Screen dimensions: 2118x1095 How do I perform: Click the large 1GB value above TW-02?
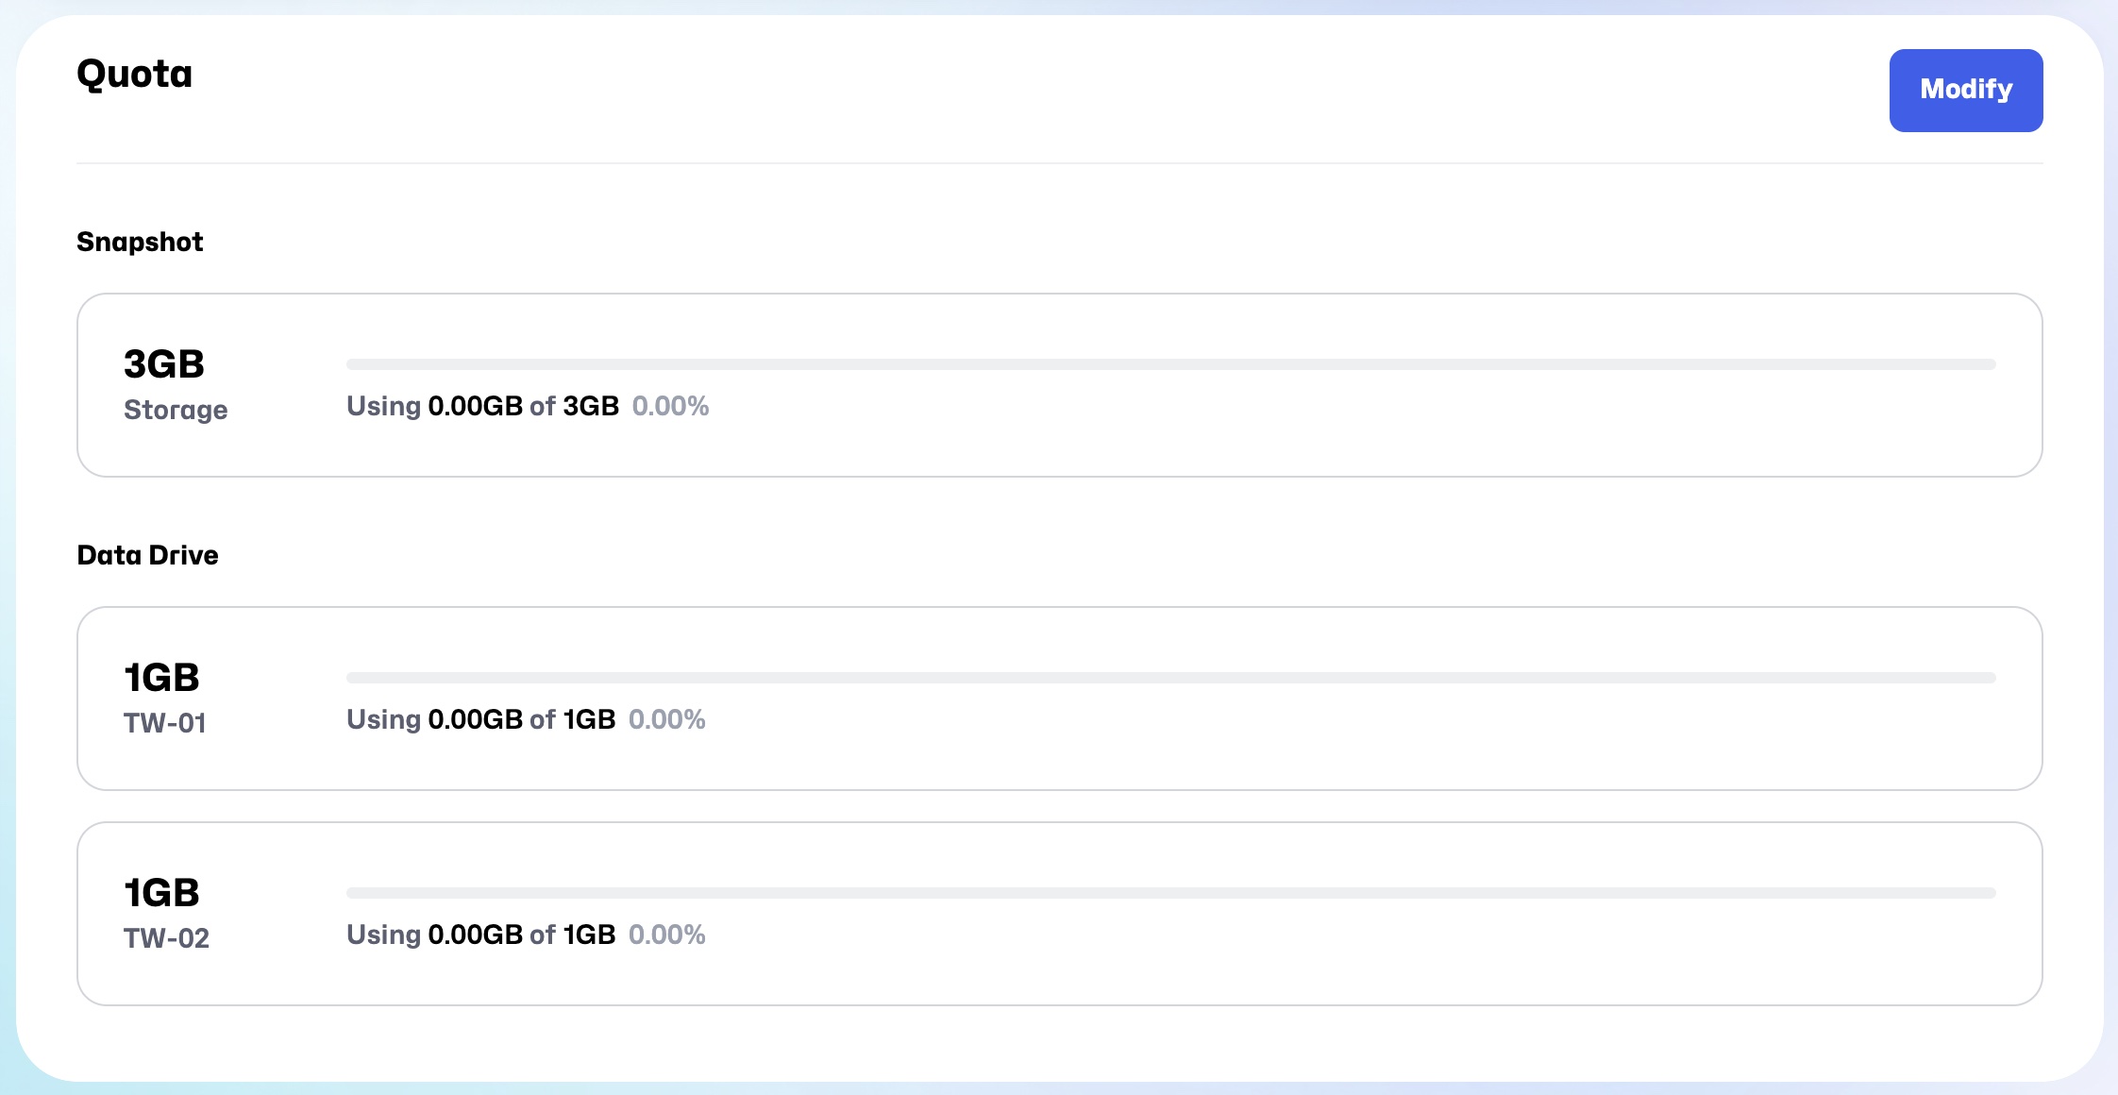(x=162, y=893)
